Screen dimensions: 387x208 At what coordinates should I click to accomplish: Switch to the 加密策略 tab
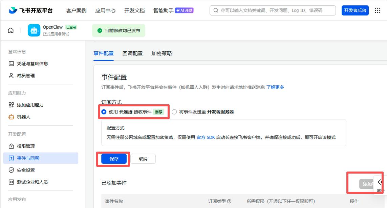[162, 53]
